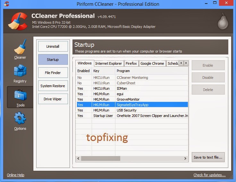236x182 pixels.
Task: Click the Delete button
Action: click(208, 90)
